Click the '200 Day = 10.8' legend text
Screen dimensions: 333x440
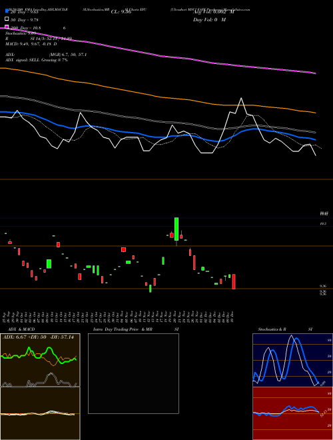(25, 28)
